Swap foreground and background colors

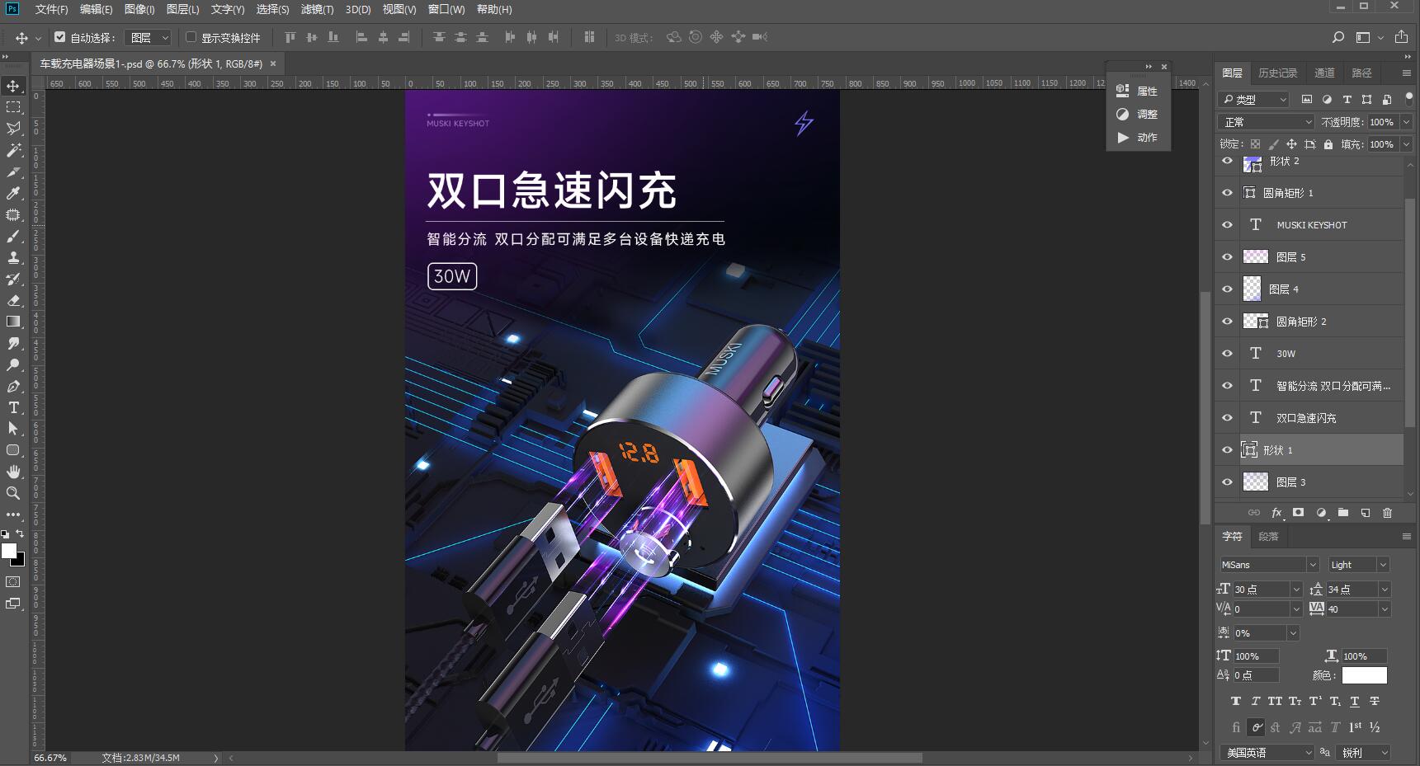[21, 534]
